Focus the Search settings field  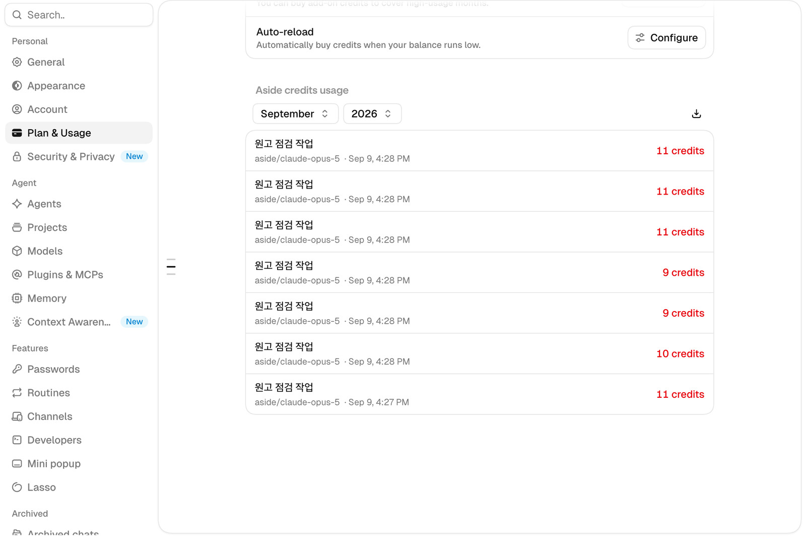pyautogui.click(x=79, y=15)
